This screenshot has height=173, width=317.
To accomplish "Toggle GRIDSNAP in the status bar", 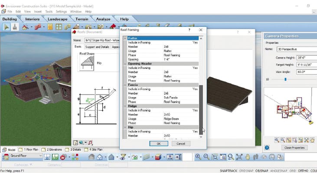I will (246, 171).
